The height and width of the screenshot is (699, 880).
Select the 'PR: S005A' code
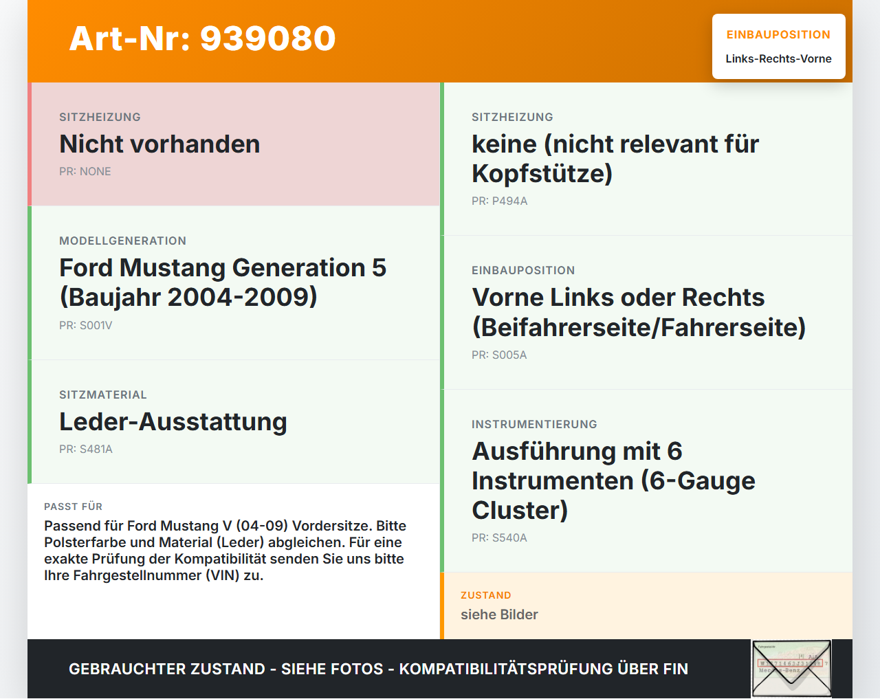pyautogui.click(x=499, y=355)
